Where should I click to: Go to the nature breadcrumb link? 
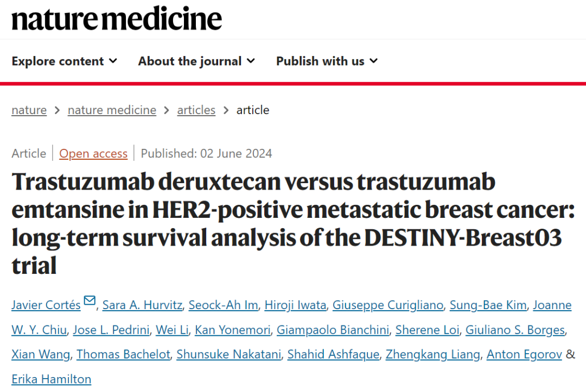click(29, 110)
